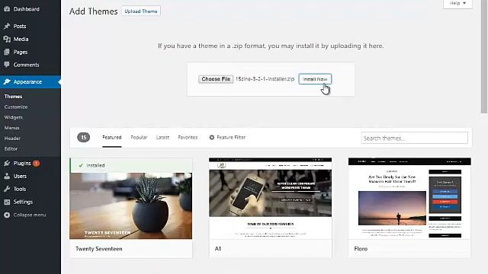The width and height of the screenshot is (488, 274).
Task: Switch to the Latest tab
Action: 162,137
